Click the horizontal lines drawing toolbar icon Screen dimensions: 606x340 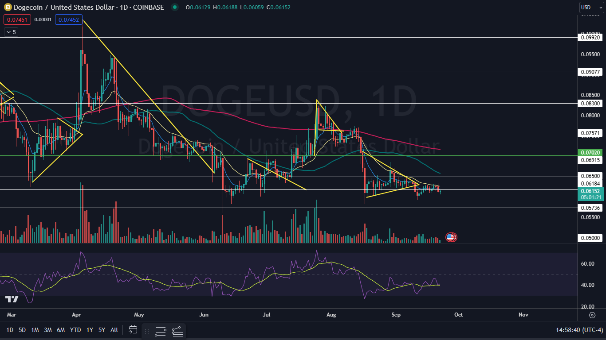161,331
